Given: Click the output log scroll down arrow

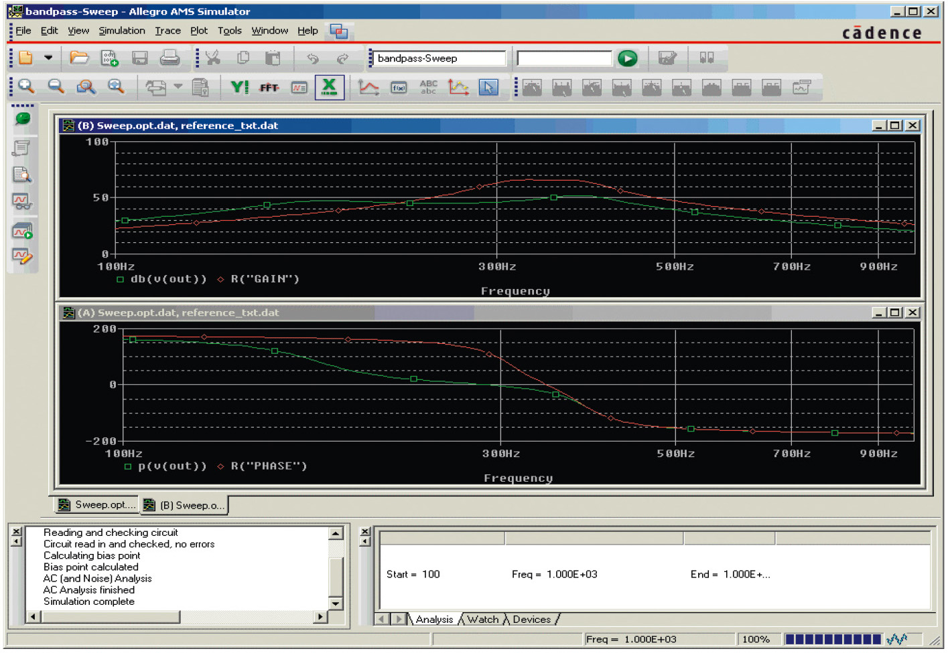Looking at the screenshot, I should coord(336,603).
